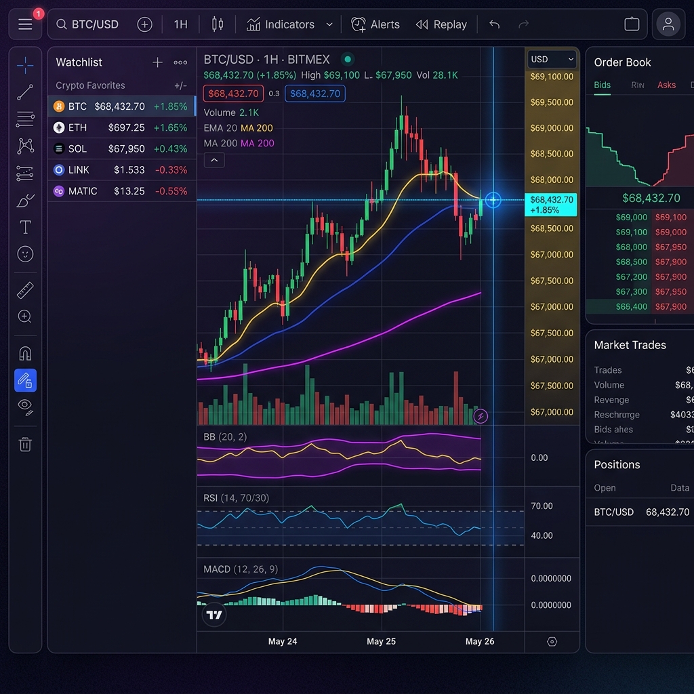
Task: Click the Data column in Positions
Action: point(680,488)
